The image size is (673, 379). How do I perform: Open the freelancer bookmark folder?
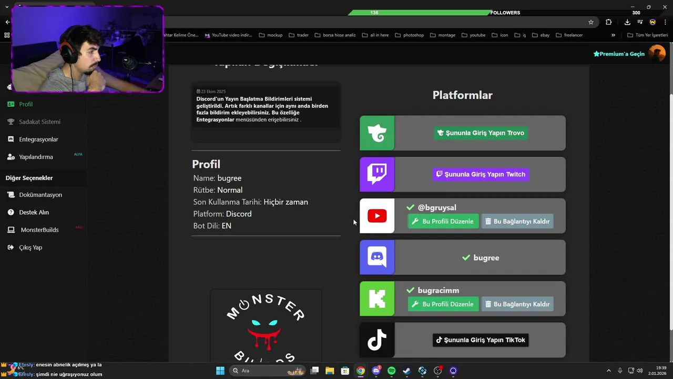point(569,35)
